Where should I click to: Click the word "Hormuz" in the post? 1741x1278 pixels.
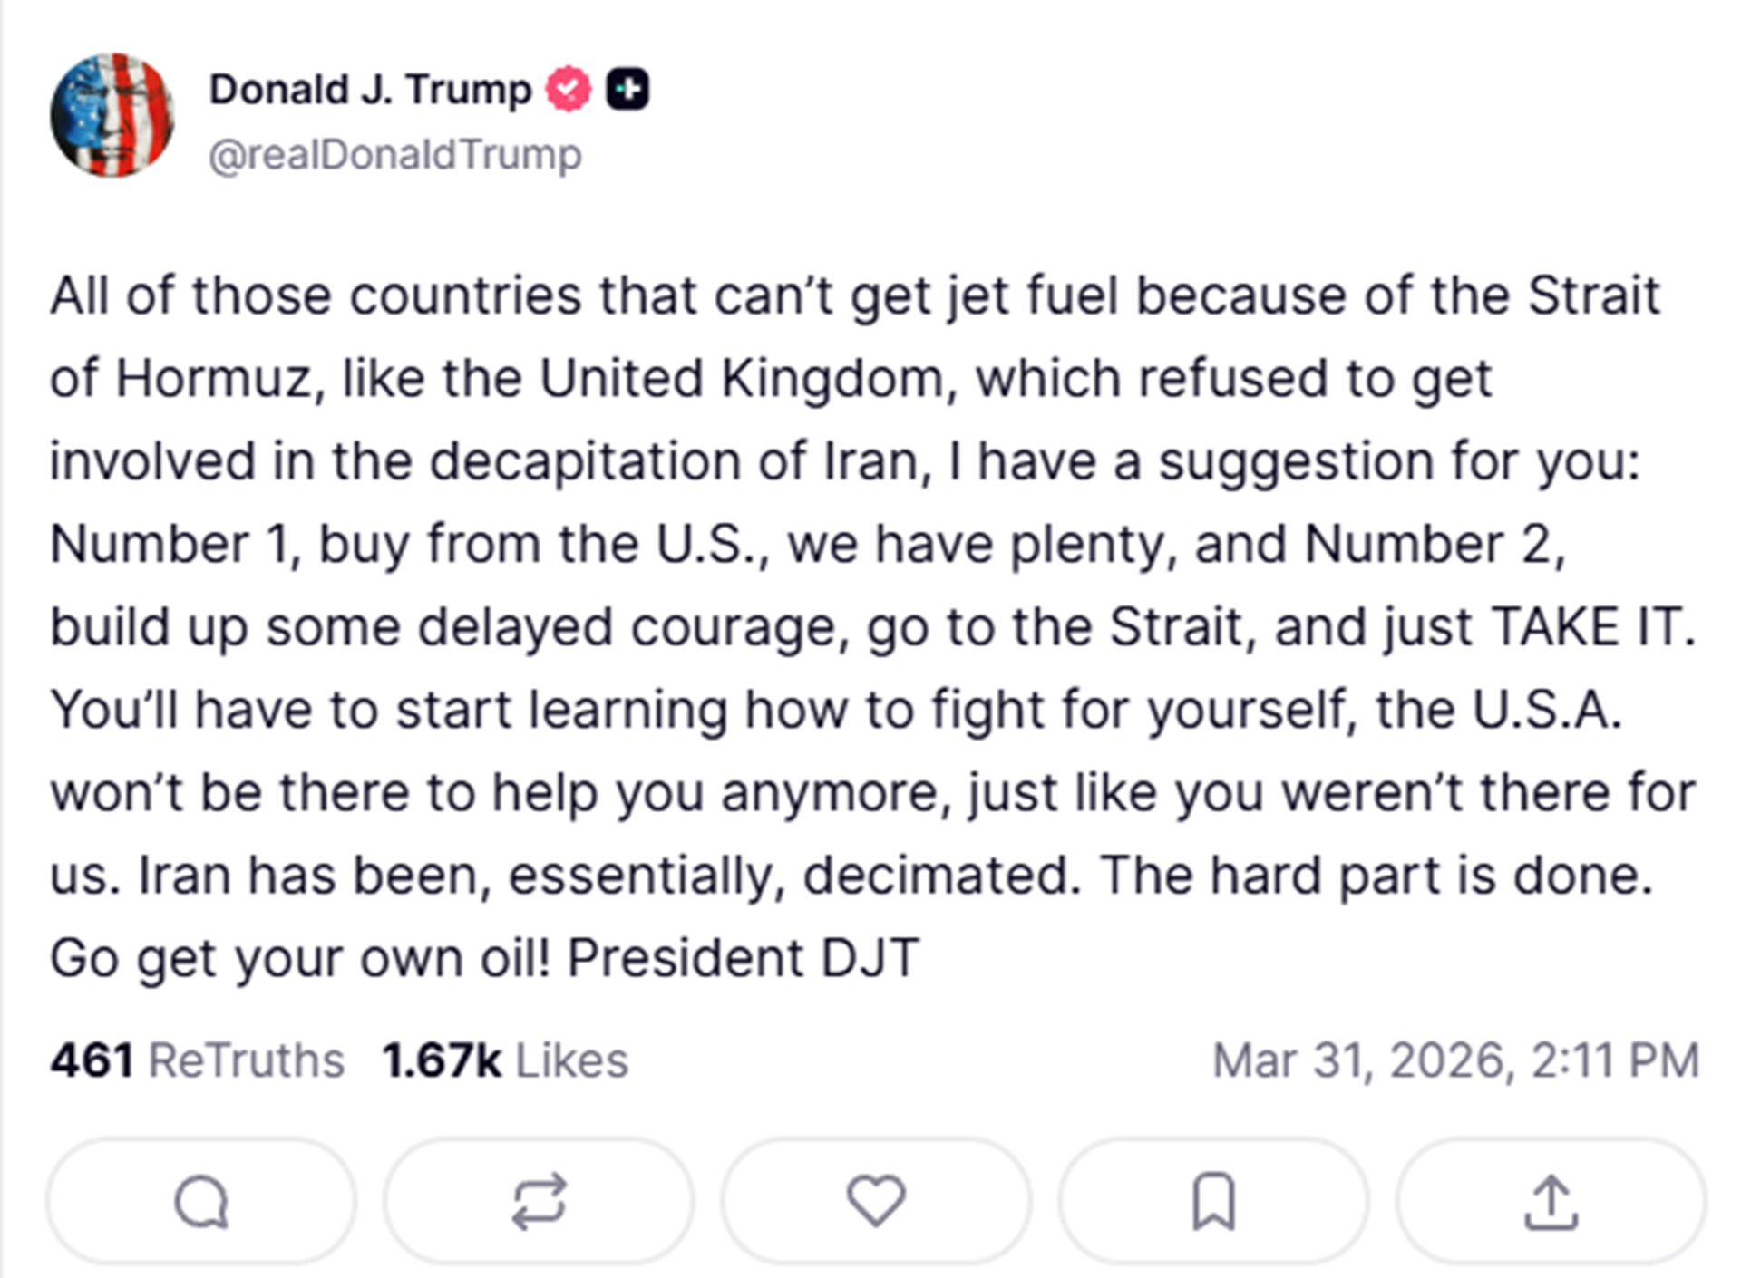(x=214, y=379)
